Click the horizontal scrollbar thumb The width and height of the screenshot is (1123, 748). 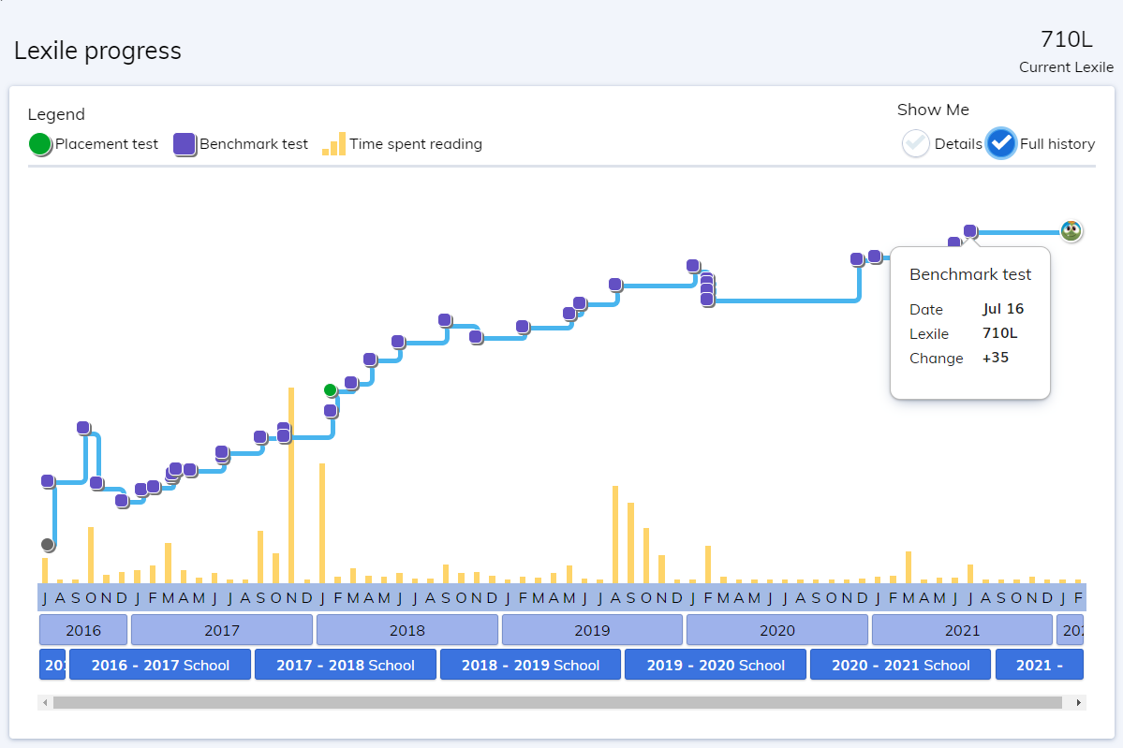tap(557, 702)
